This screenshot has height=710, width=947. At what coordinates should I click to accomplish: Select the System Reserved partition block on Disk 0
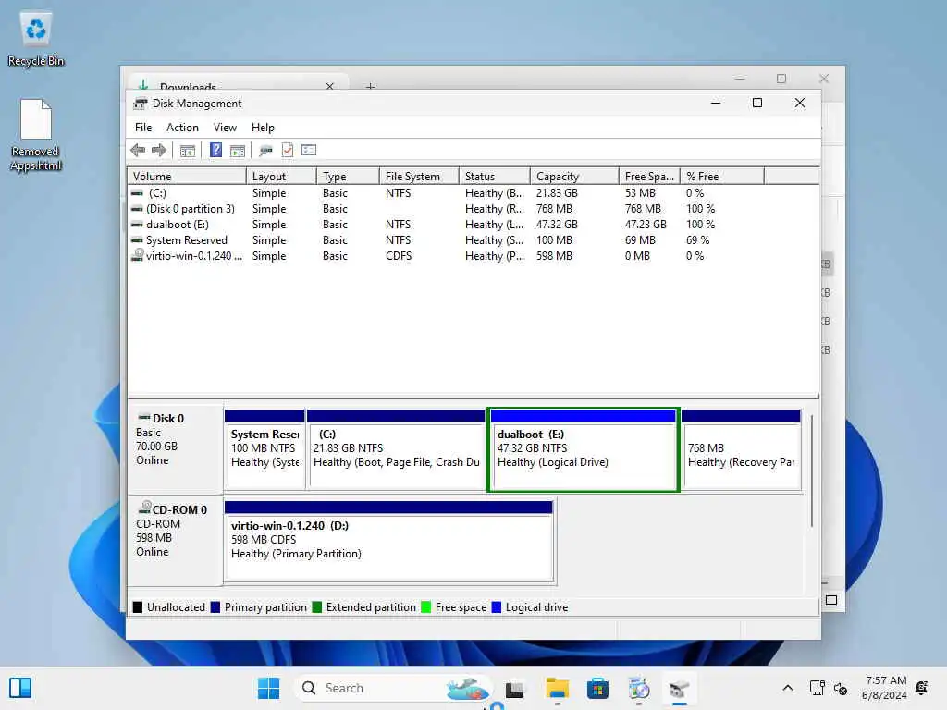click(x=264, y=450)
